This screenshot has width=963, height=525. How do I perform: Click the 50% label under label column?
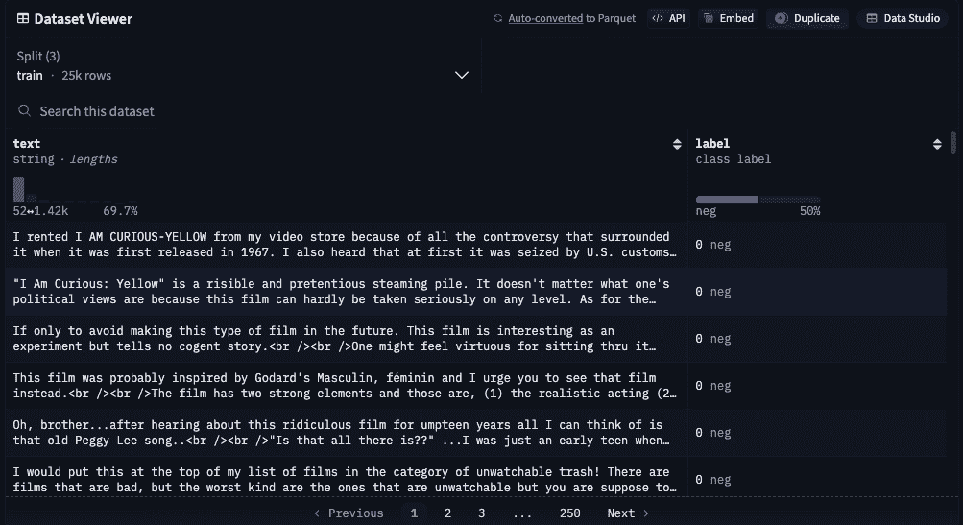(809, 210)
